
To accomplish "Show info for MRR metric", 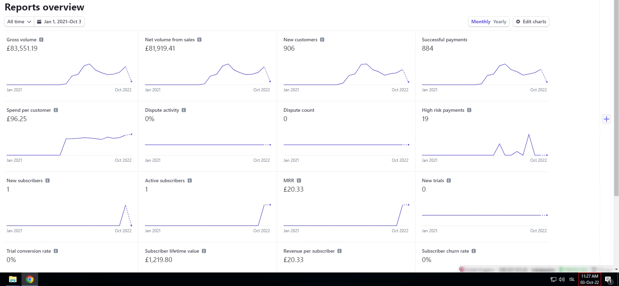I will coord(299,180).
